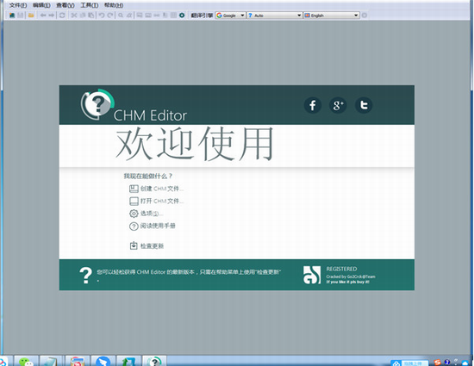Click the 选项 link

point(152,214)
